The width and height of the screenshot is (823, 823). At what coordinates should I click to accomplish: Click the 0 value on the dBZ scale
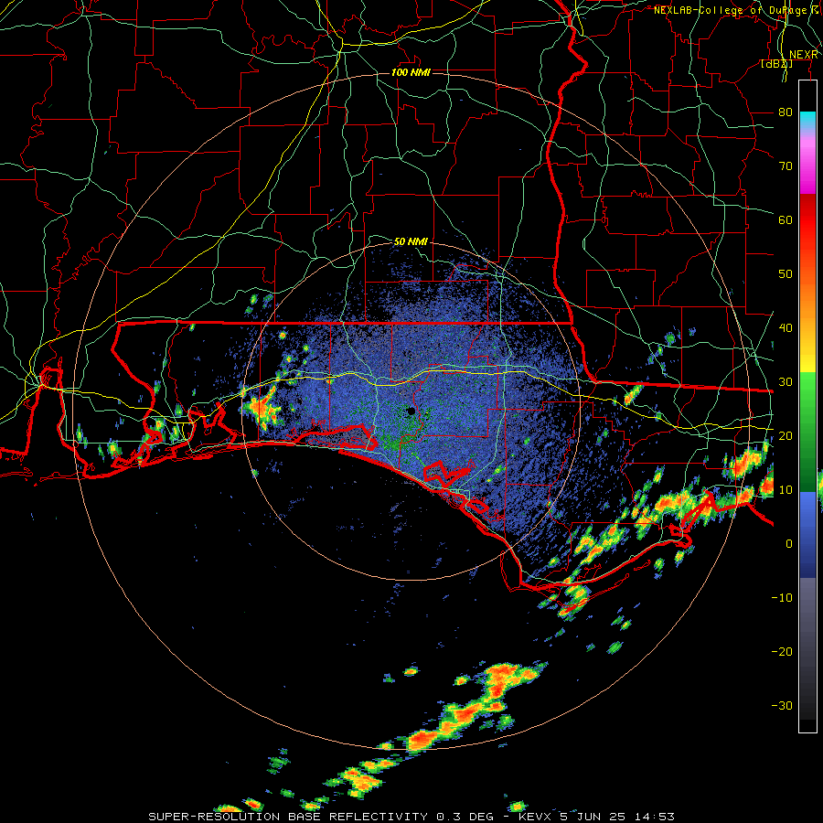tap(789, 544)
